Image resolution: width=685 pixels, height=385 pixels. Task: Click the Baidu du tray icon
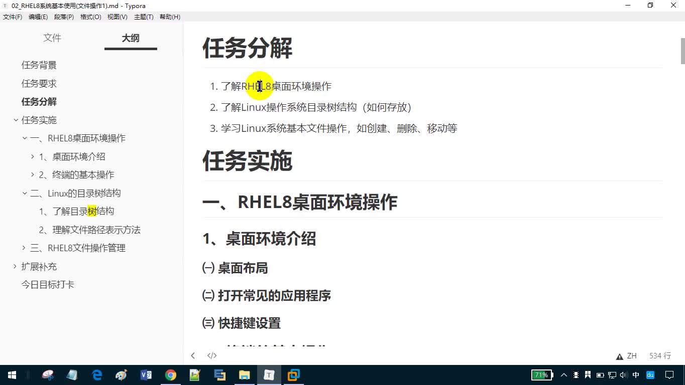click(650, 375)
